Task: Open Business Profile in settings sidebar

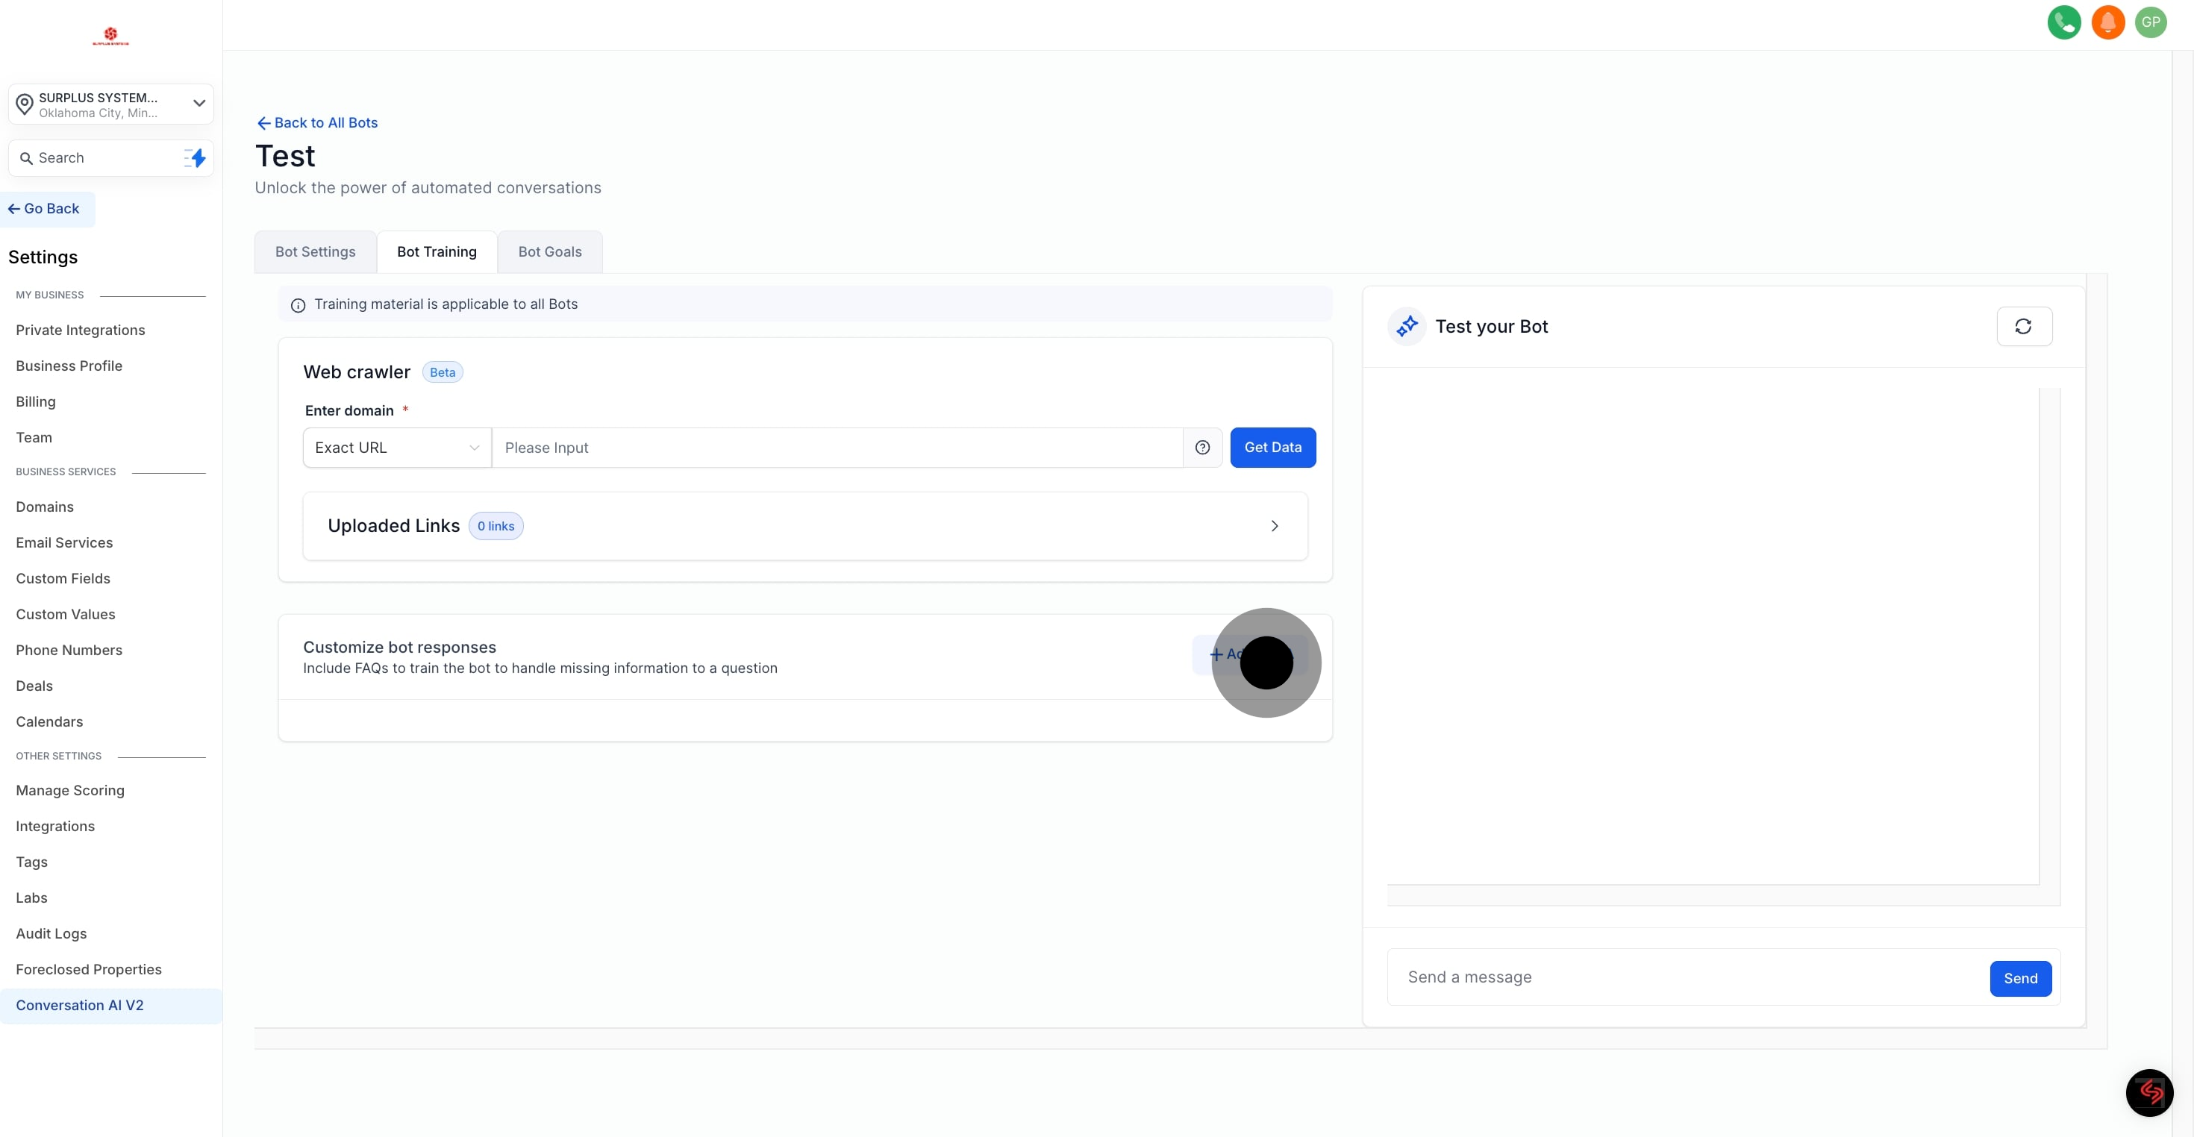Action: click(69, 366)
